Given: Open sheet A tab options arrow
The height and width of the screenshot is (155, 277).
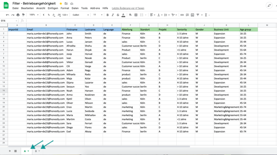Looking at the screenshot, I should pos(28,151).
